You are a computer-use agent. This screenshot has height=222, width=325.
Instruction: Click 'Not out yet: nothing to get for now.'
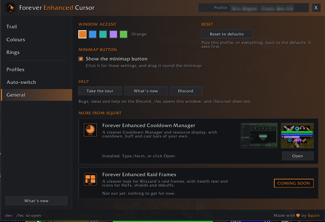(139, 193)
